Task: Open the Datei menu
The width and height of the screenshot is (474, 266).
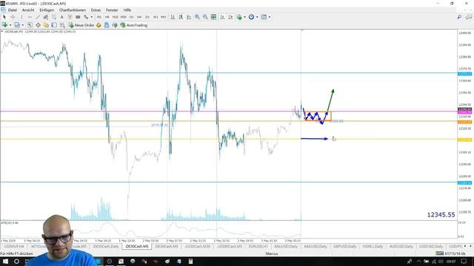Action: (13, 10)
